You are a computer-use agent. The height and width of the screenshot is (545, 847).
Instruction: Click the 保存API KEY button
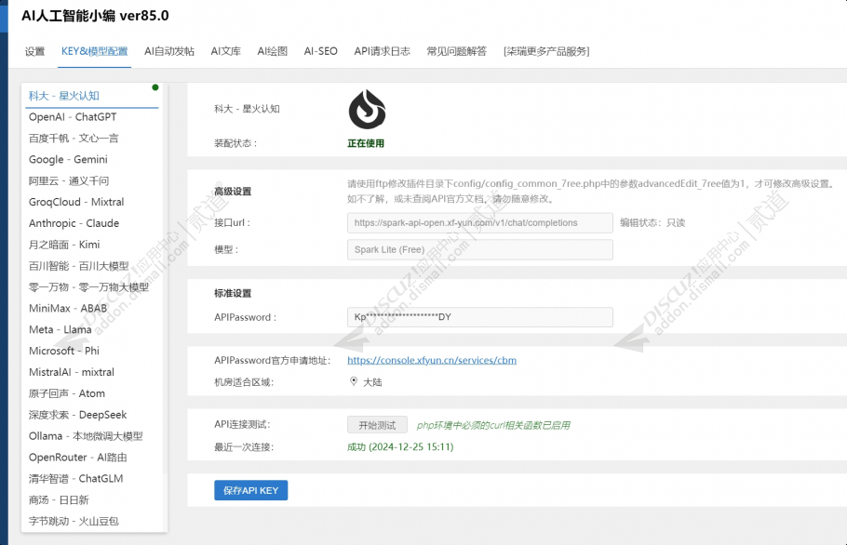(x=250, y=490)
